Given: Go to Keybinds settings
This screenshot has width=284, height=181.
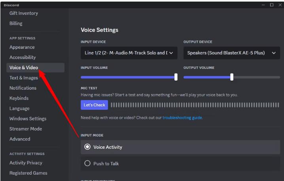Looking at the screenshot, I should (19, 98).
